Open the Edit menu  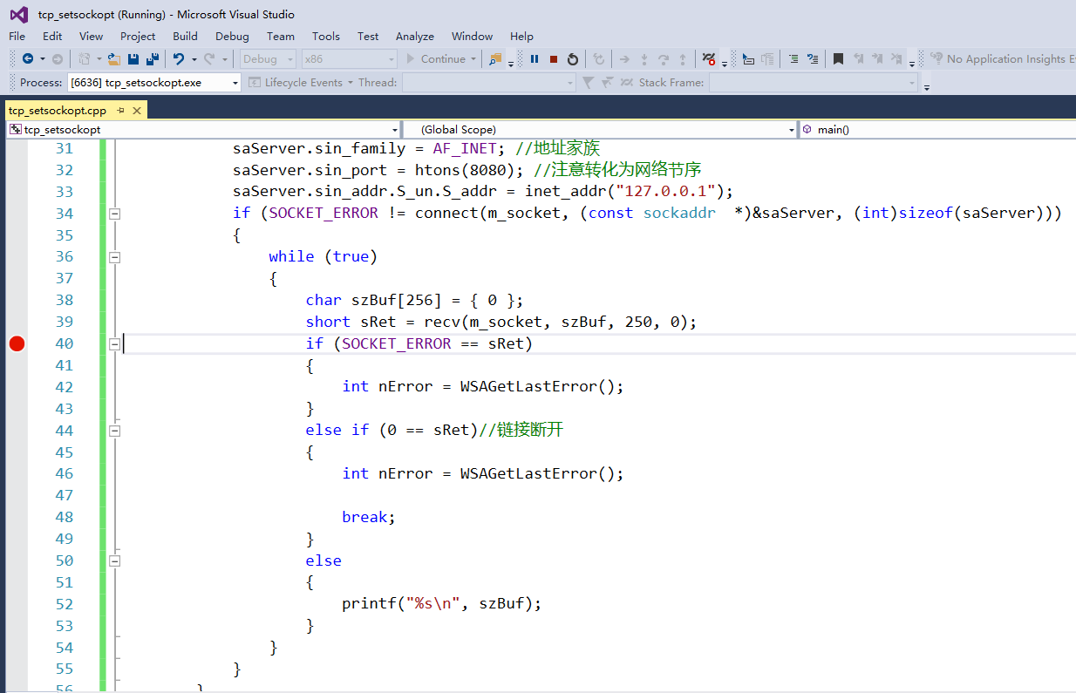52,36
